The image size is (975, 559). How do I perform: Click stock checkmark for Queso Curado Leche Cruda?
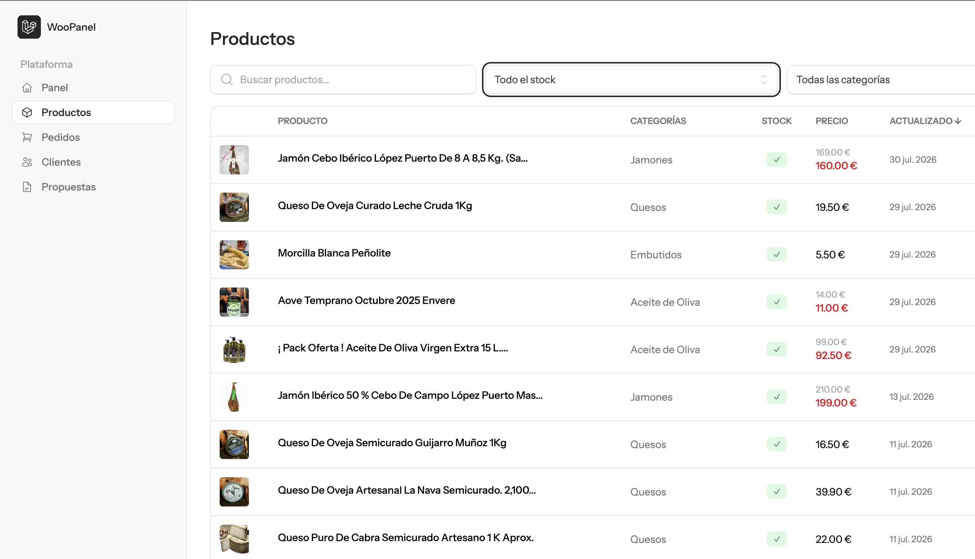(x=776, y=207)
